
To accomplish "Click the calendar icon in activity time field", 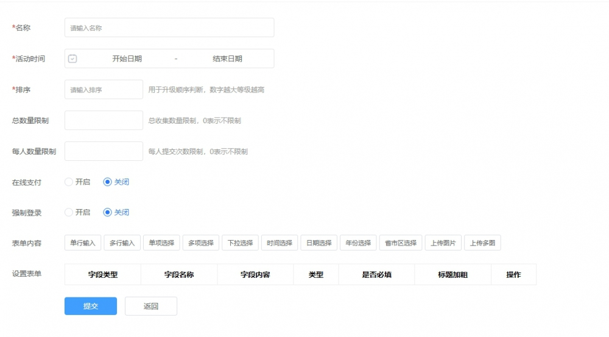I will coord(72,59).
